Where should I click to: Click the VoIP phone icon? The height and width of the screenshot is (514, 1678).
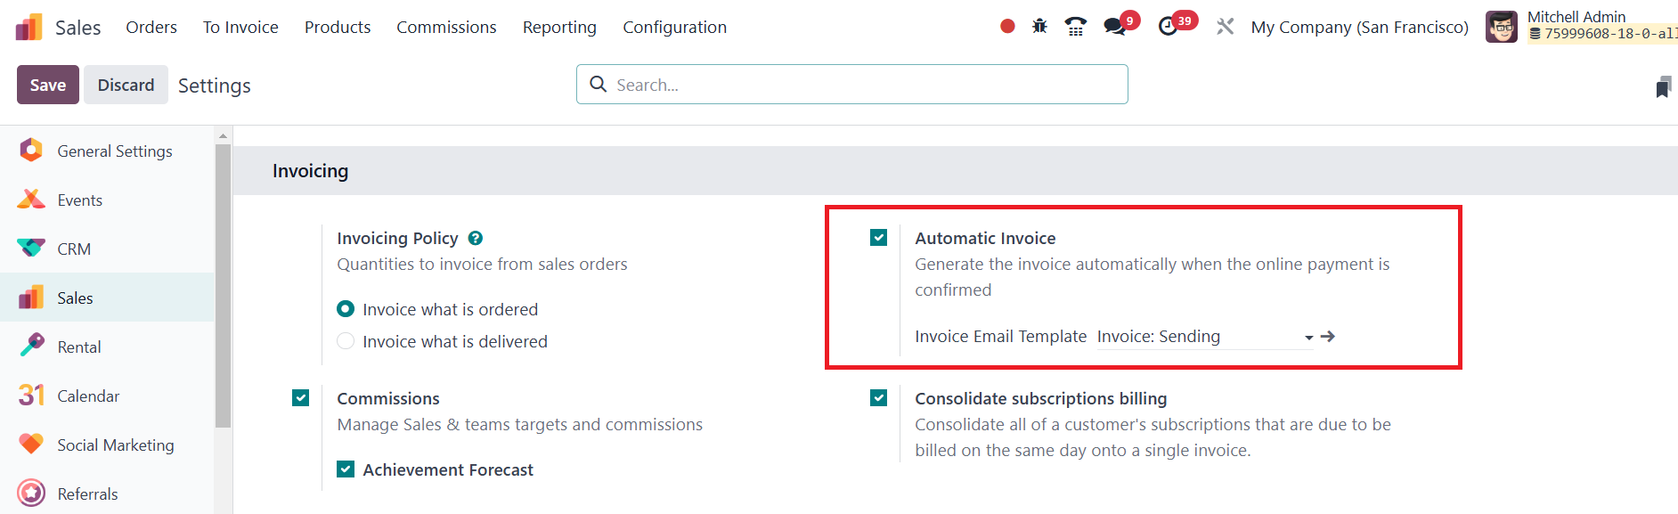tap(1076, 27)
